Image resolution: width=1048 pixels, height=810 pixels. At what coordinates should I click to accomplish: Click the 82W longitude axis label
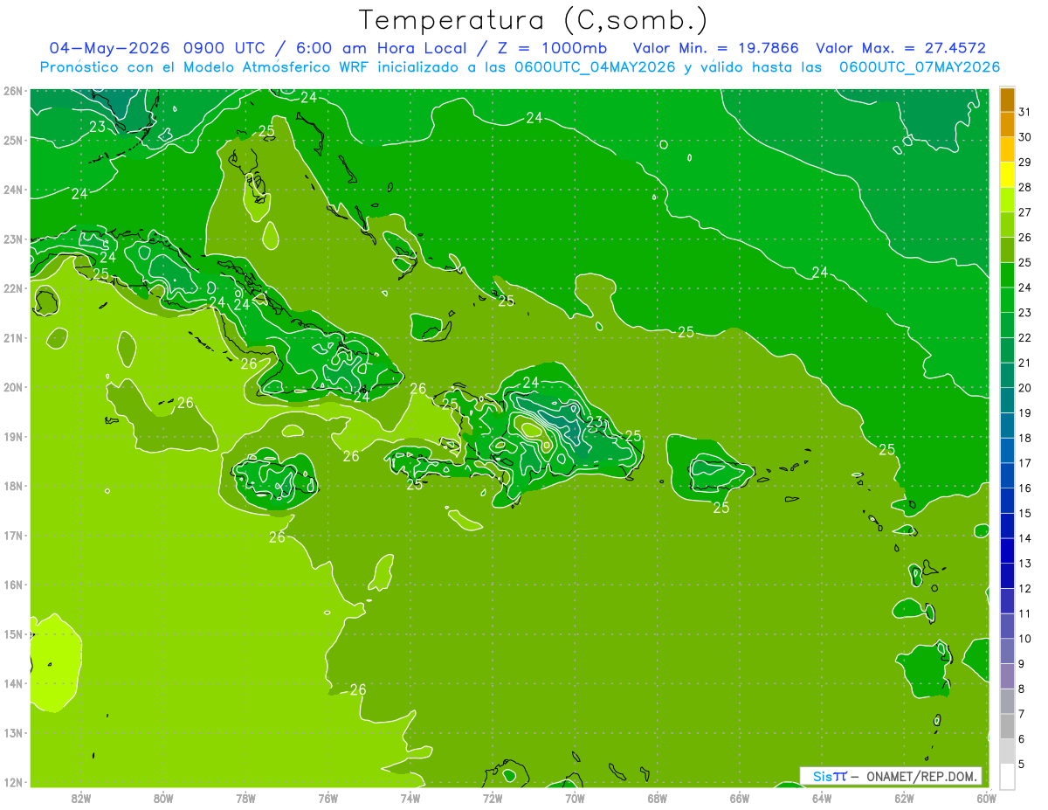(x=81, y=798)
